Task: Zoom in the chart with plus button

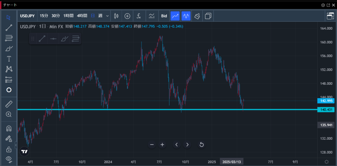Action: 162,145
